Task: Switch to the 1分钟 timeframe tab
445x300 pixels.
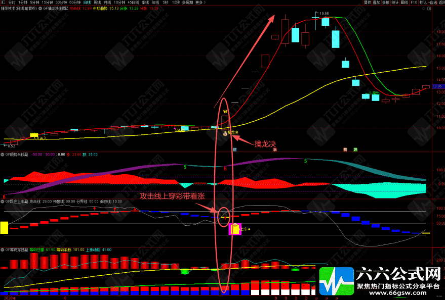Action: [23, 2]
